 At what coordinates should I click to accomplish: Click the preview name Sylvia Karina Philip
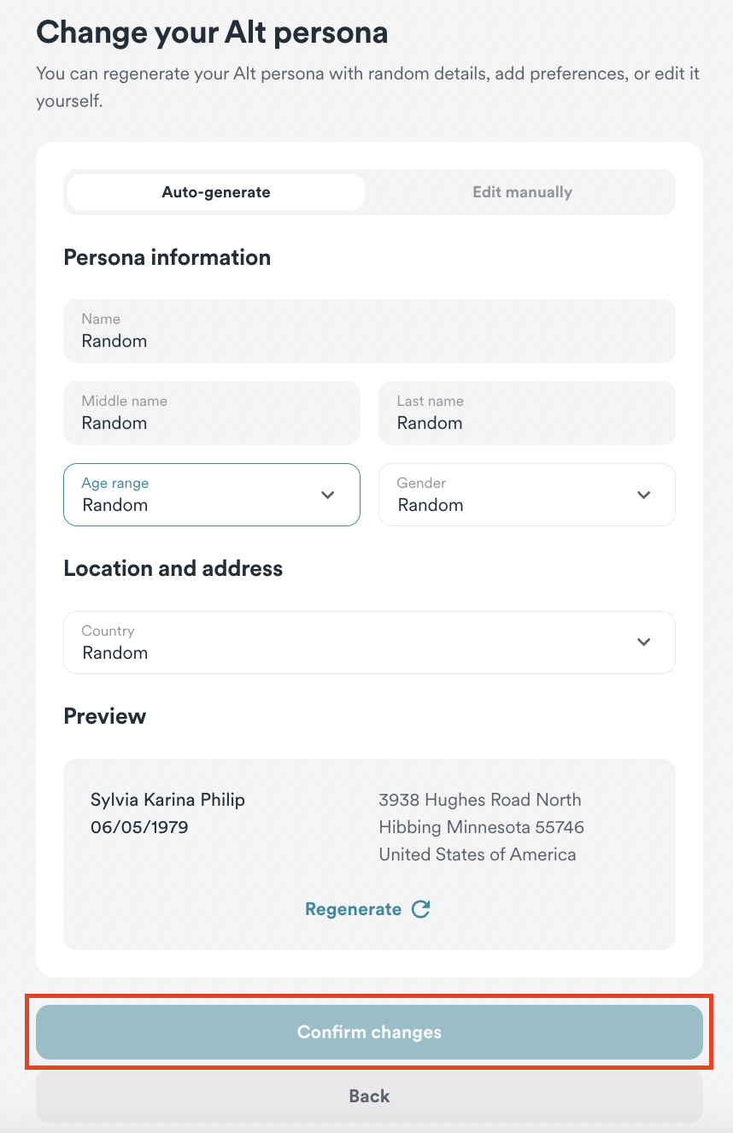click(x=167, y=800)
